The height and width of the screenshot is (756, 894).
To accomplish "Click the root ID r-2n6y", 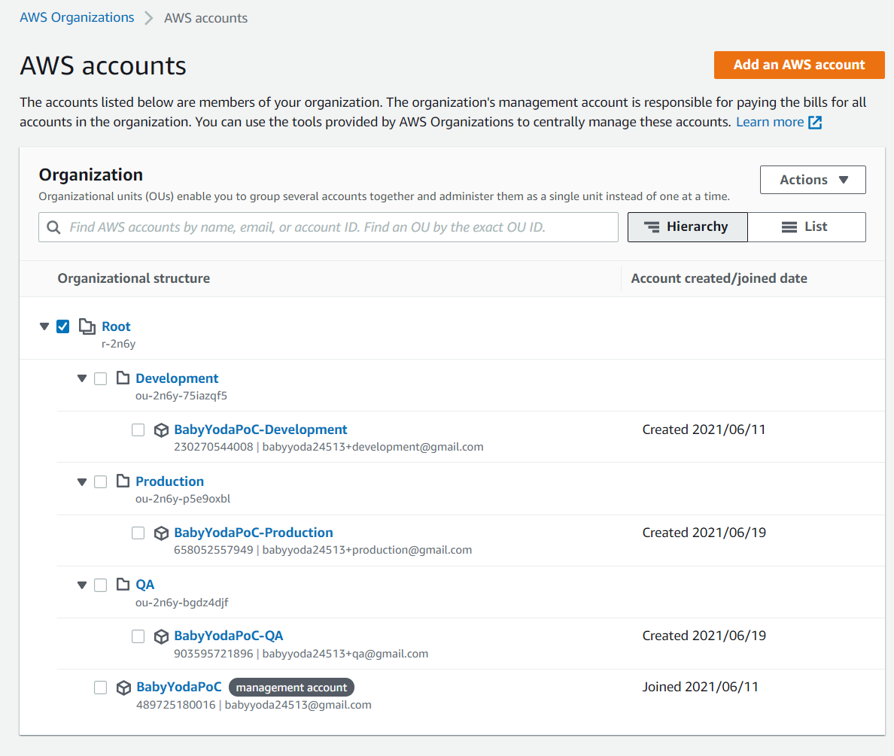I will click(x=119, y=344).
